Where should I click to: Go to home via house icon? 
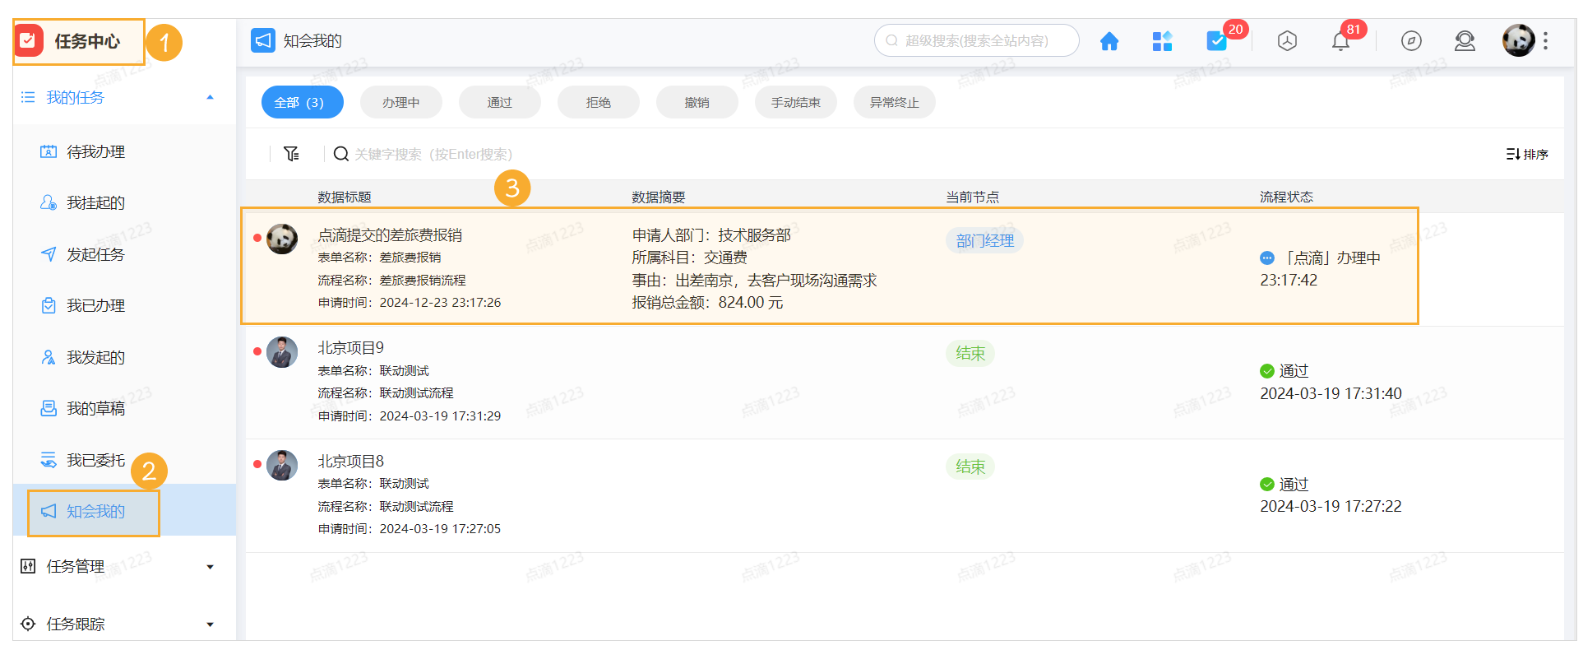coord(1109,41)
